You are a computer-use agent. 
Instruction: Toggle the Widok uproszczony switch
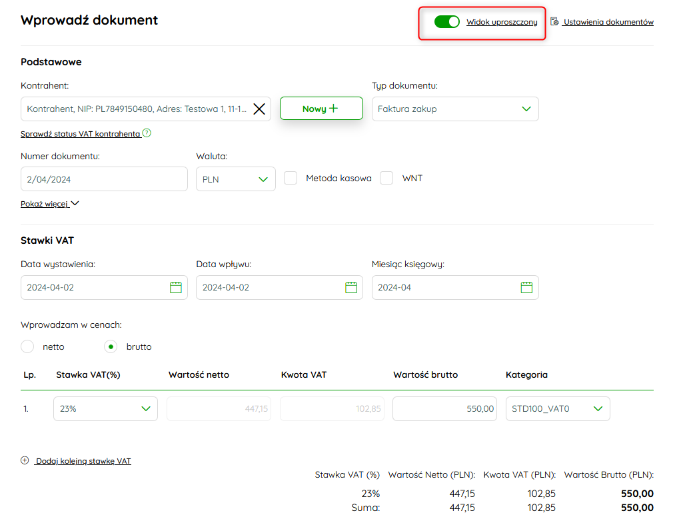(446, 22)
